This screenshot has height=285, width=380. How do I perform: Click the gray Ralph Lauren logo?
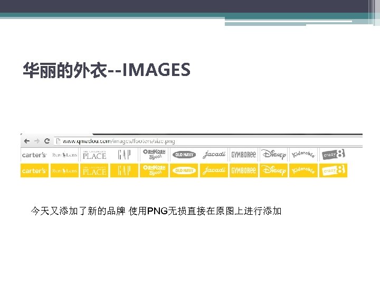tap(64, 155)
